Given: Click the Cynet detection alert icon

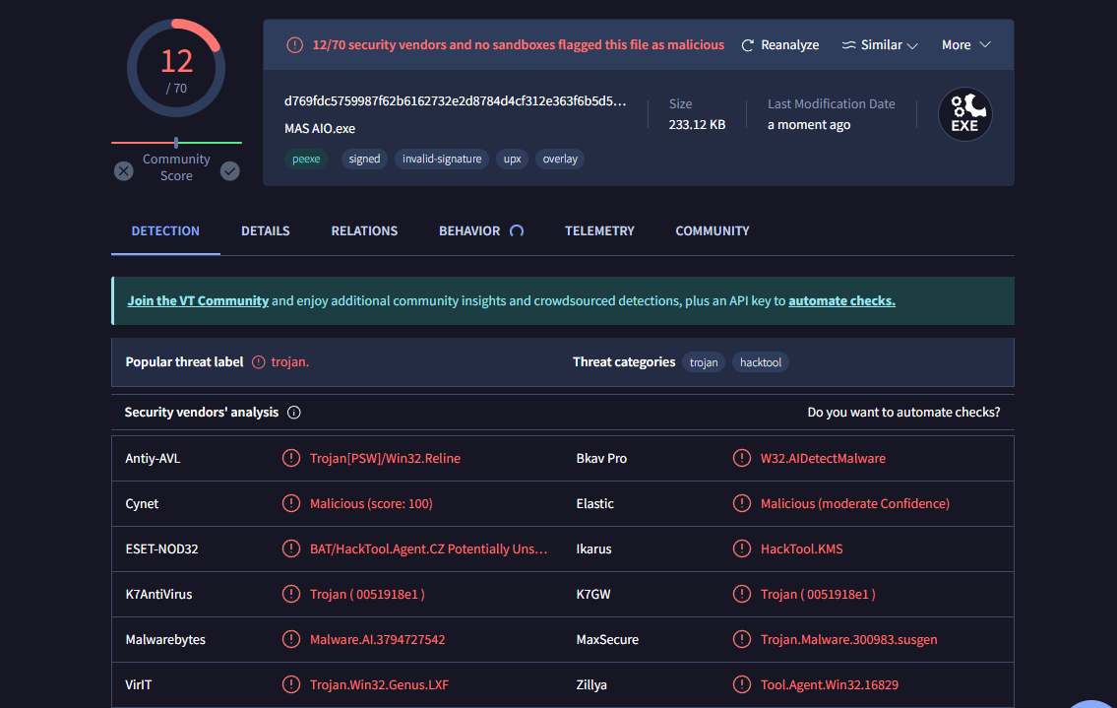Looking at the screenshot, I should (x=290, y=503).
